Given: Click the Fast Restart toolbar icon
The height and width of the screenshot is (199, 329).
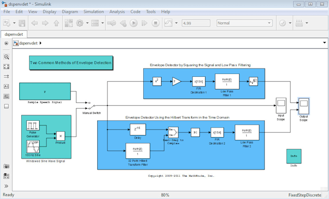Looking at the screenshot, I should click(112, 23).
